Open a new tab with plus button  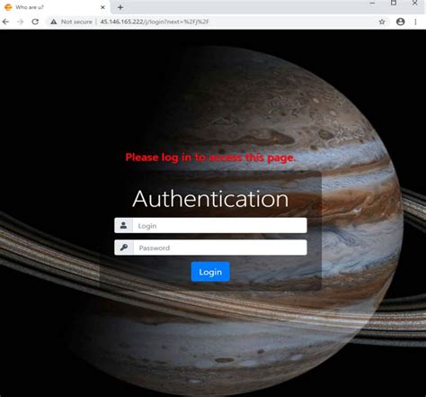(120, 7)
